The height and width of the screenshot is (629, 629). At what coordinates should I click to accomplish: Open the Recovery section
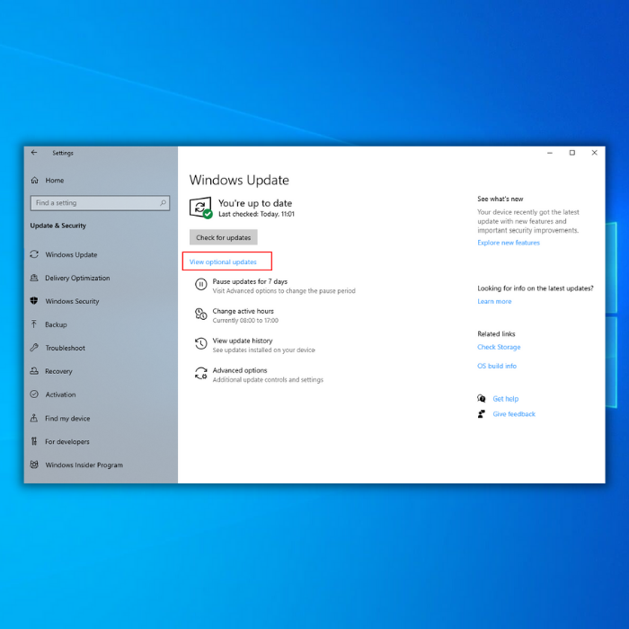point(59,371)
